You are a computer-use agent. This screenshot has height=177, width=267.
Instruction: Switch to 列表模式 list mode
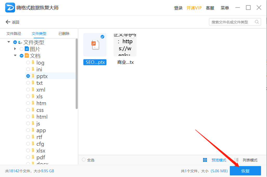(x=250, y=160)
